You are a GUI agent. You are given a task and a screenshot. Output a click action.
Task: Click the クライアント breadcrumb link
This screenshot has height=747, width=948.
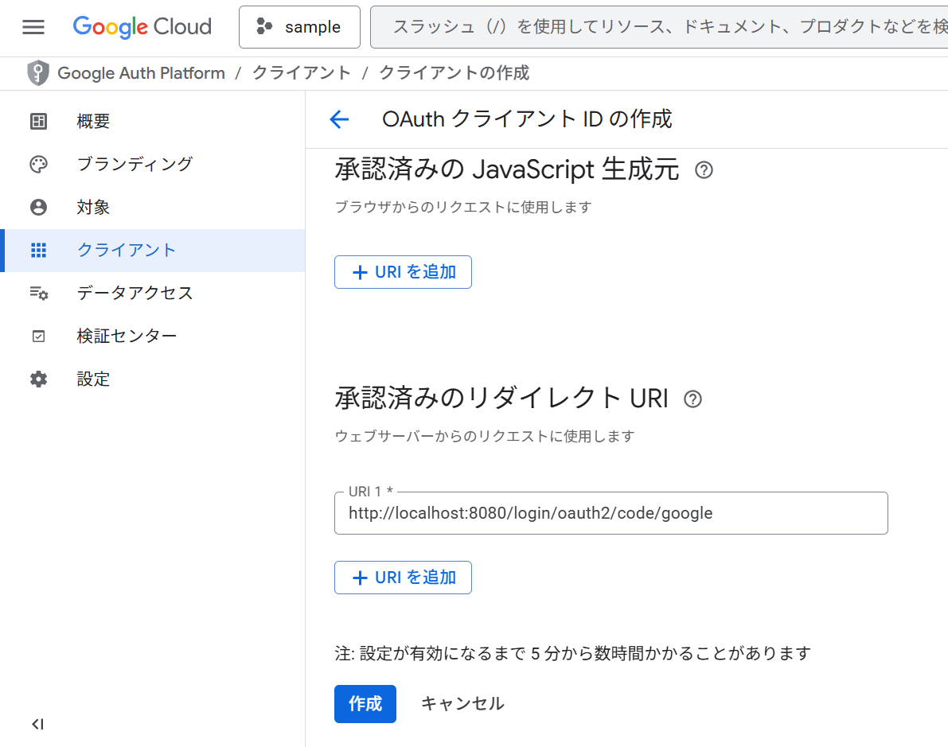(x=302, y=72)
